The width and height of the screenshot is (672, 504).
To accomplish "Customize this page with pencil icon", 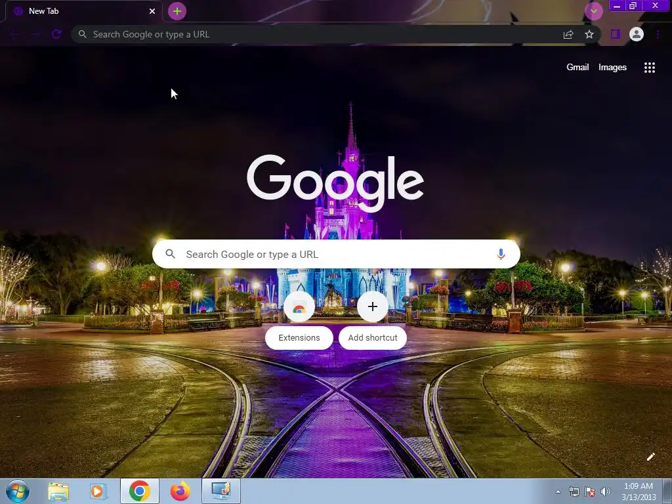I will click(x=650, y=457).
